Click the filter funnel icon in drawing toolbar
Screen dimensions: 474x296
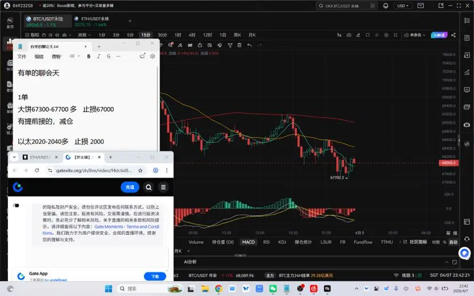pyautogui.click(x=230, y=45)
